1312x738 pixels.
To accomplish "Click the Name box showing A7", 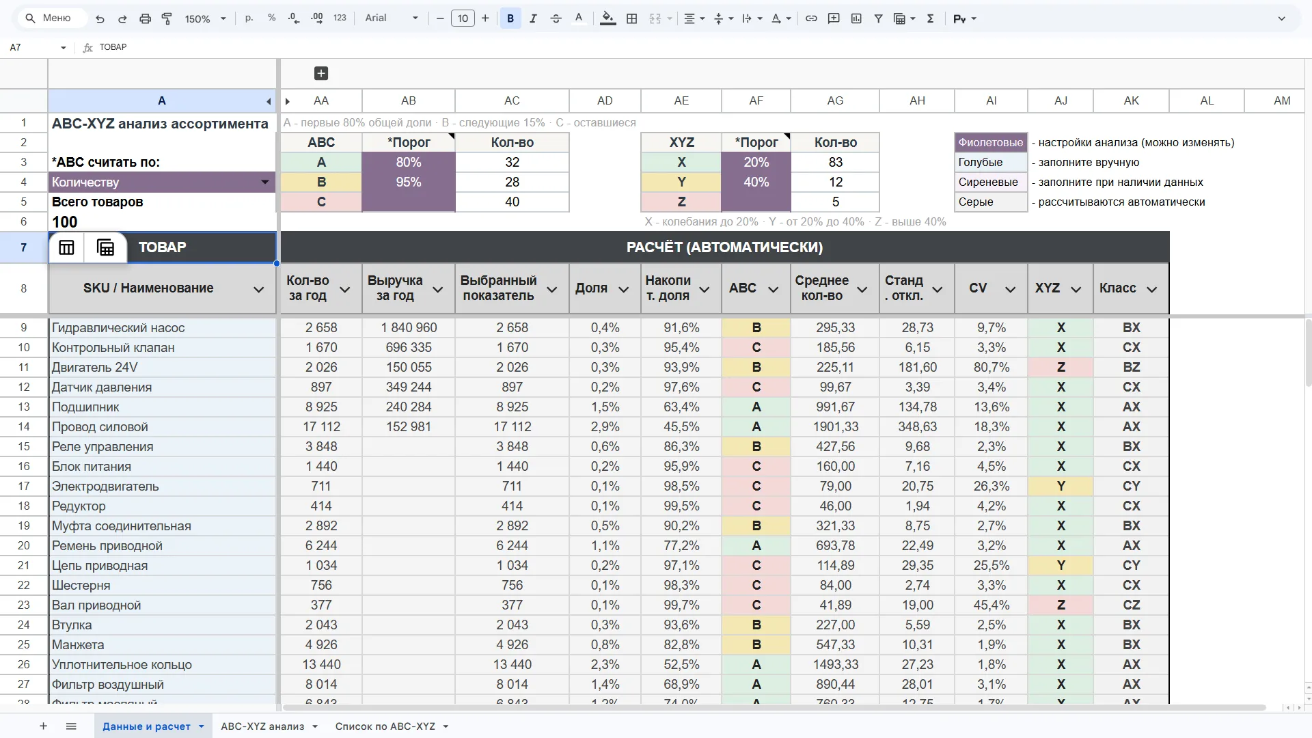I will point(38,47).
